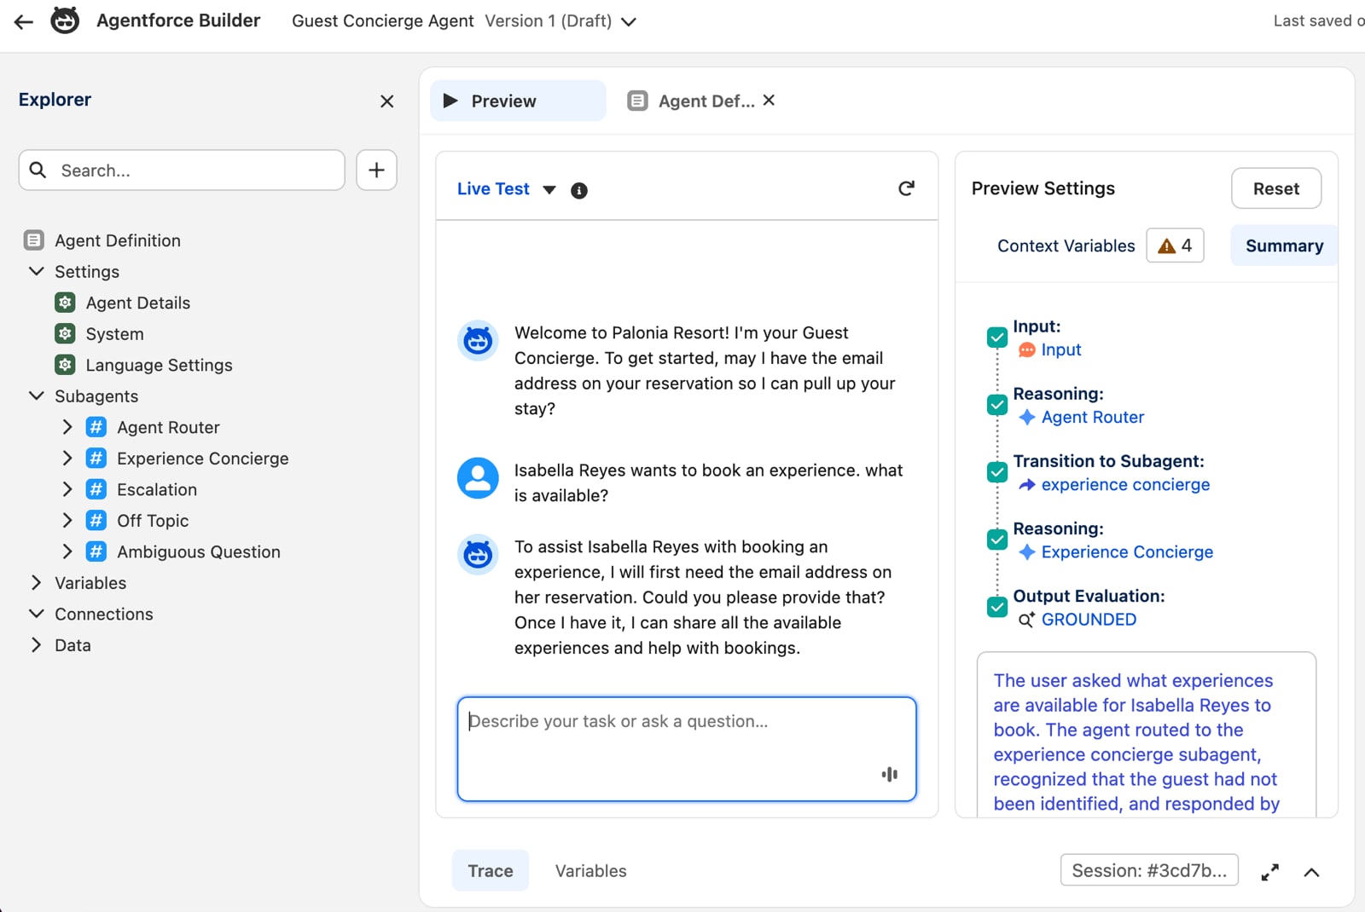Click the Experience Concierge hash icon in tree
Screen dimensions: 1365x912
click(x=96, y=459)
